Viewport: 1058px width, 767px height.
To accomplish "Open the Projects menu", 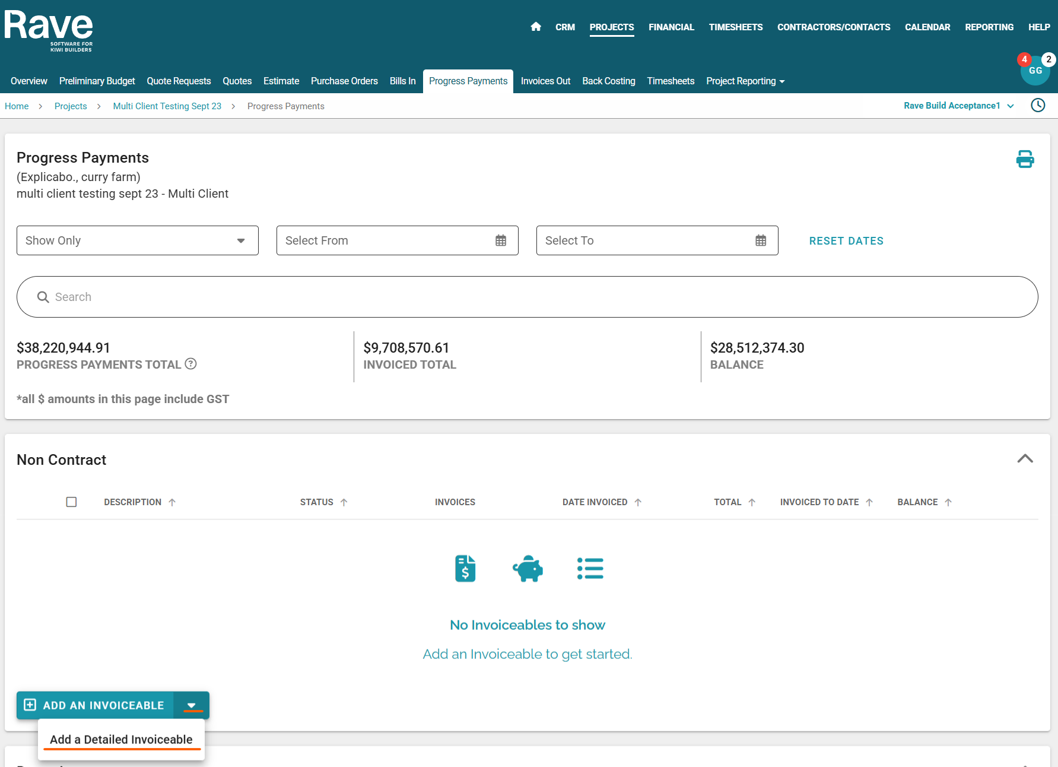I will (612, 27).
